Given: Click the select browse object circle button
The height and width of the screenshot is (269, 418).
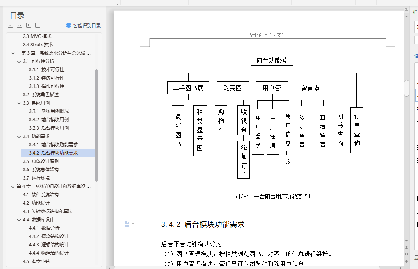Looking at the screenshot, I should pos(407,254).
